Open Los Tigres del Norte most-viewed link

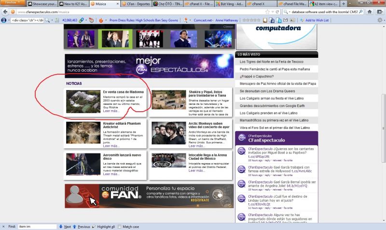click(x=272, y=62)
